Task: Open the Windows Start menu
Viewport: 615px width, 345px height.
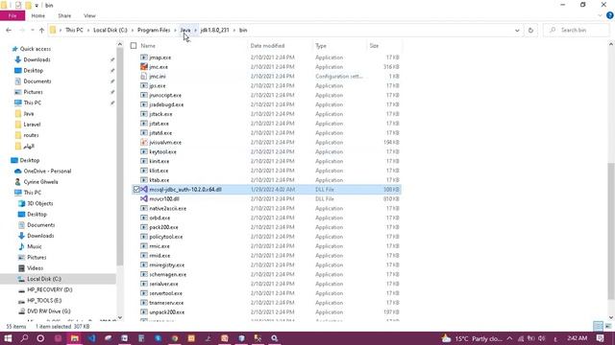Action: (x=8, y=338)
